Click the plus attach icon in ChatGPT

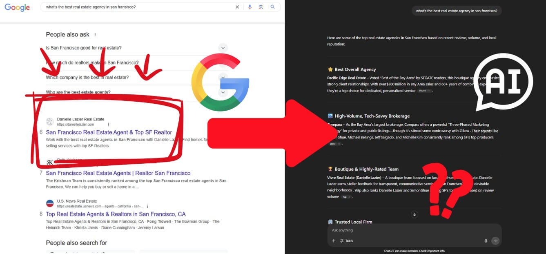[333, 241]
